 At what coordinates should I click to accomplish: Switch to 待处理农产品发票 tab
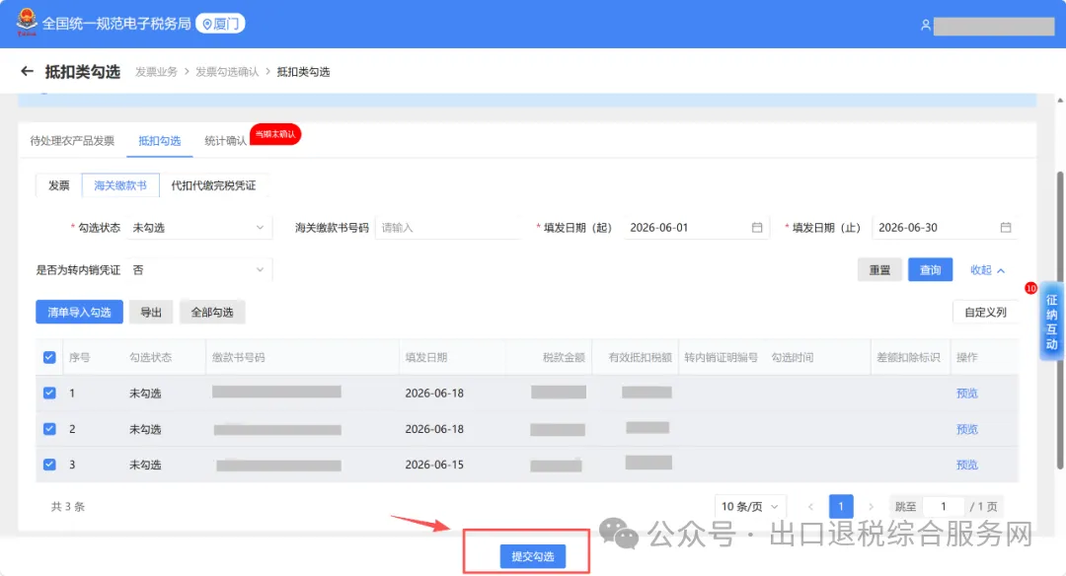[72, 141]
